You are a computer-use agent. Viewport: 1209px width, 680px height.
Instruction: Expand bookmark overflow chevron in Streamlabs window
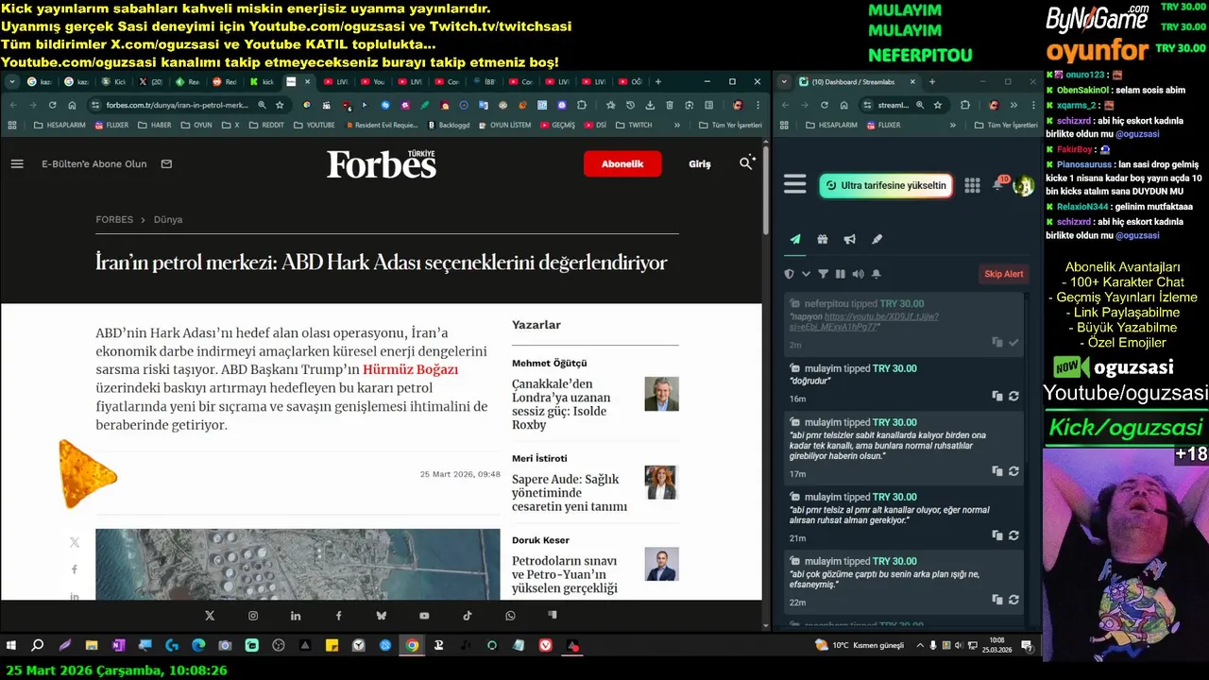(x=952, y=125)
